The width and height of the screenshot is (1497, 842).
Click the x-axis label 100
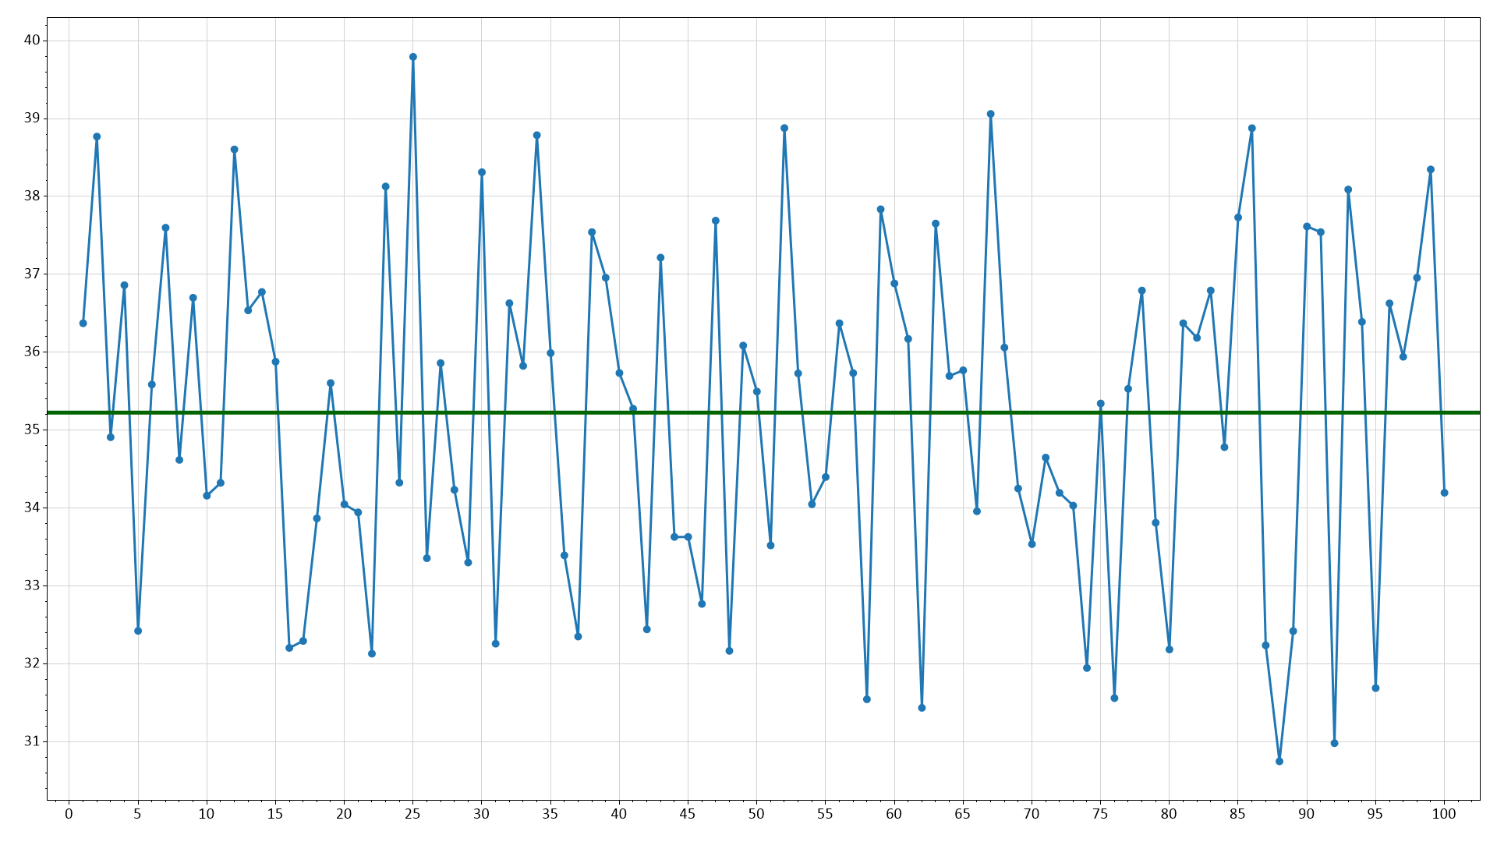click(1444, 814)
